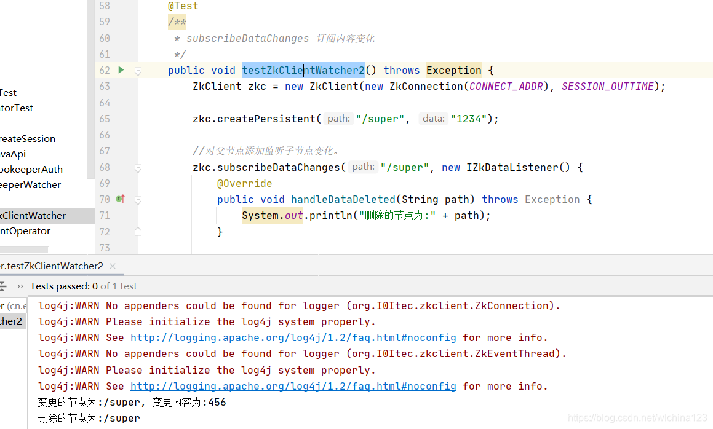Image resolution: width=713 pixels, height=429 pixels.
Task: Click line number 65 in gutter
Action: [x=105, y=119]
